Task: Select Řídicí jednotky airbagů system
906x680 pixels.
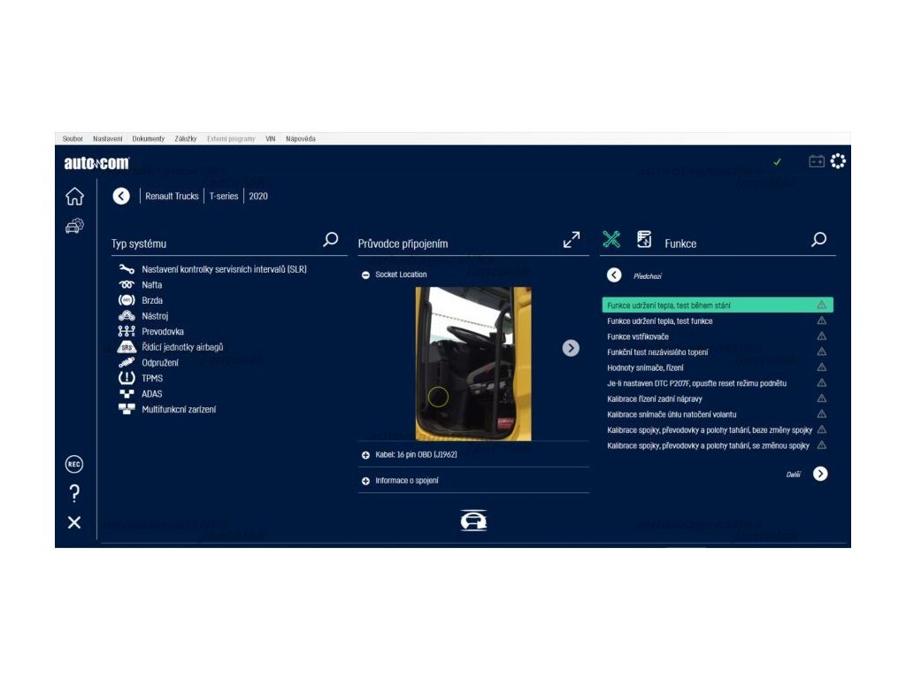Action: click(182, 347)
